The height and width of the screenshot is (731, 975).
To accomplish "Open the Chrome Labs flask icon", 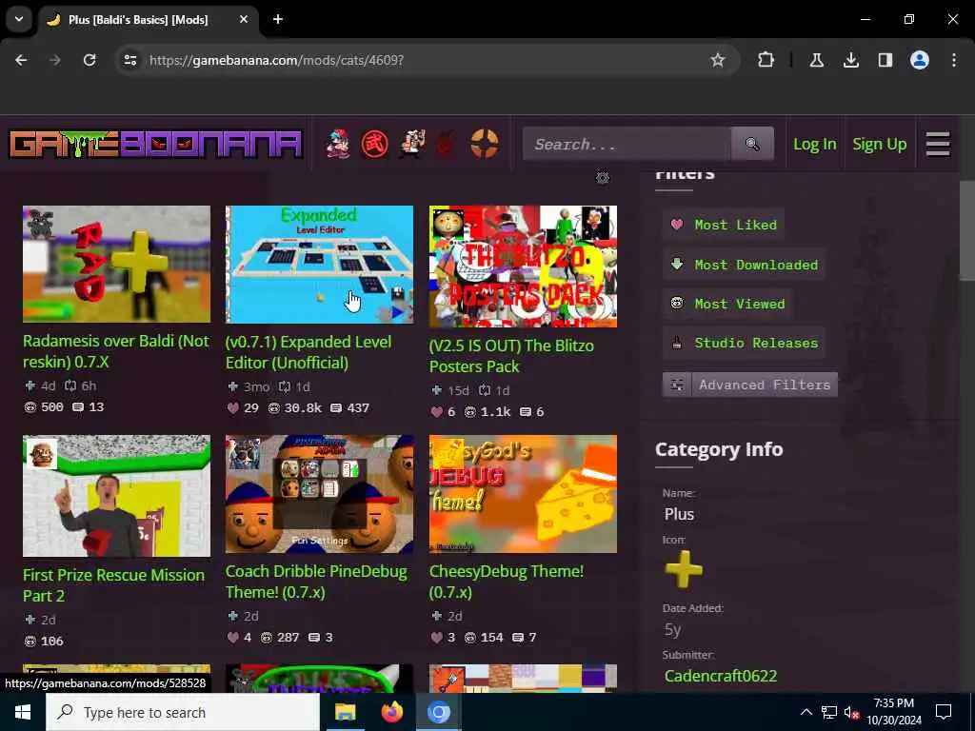I will click(x=816, y=60).
